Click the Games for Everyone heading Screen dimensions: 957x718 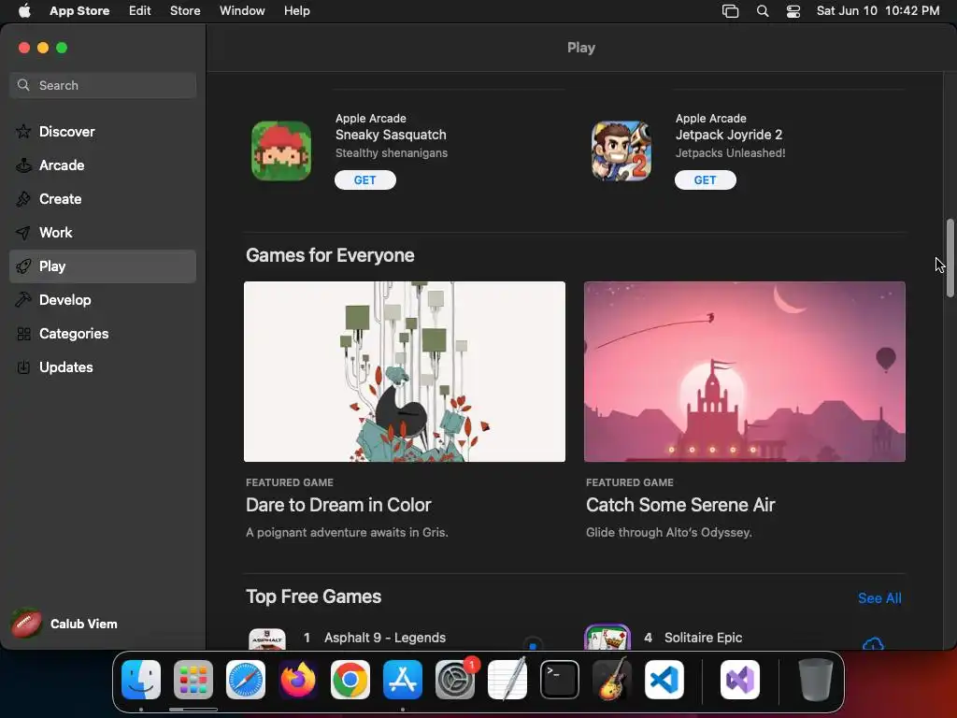(x=330, y=255)
